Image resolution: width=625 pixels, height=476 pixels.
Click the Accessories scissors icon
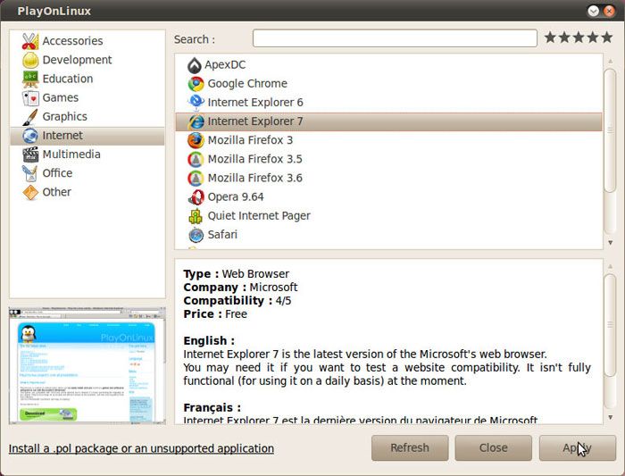click(x=30, y=41)
